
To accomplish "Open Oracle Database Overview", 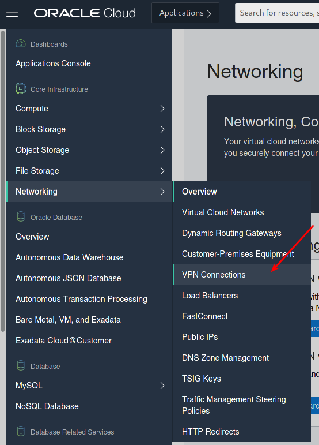I will pos(32,237).
